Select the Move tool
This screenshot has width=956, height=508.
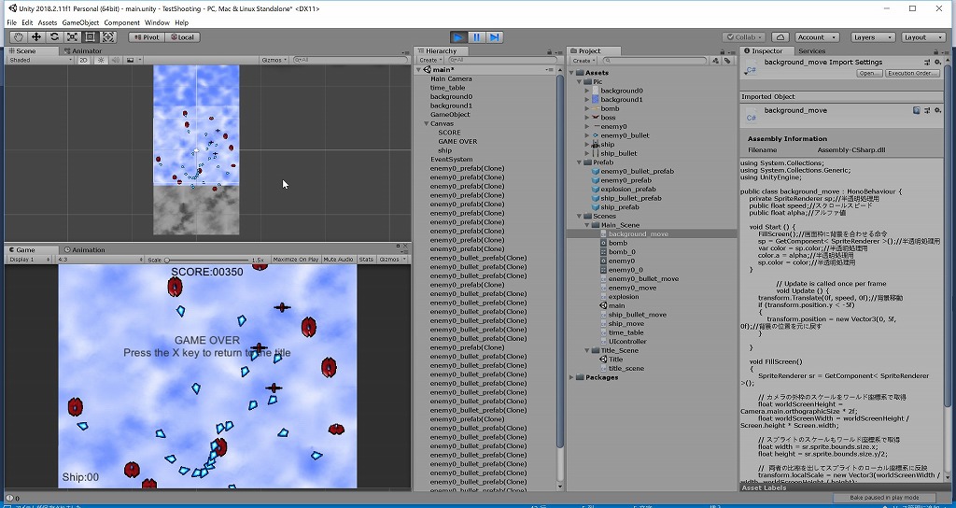click(36, 37)
